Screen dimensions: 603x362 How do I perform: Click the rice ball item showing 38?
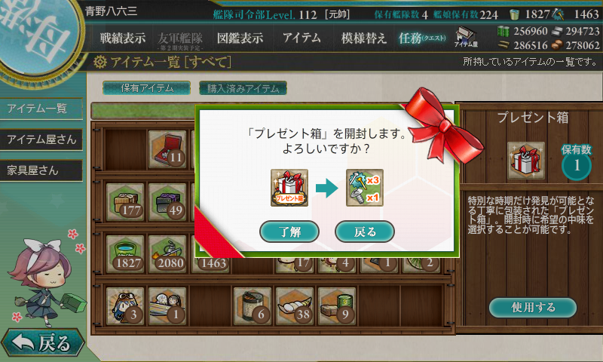coord(295,306)
